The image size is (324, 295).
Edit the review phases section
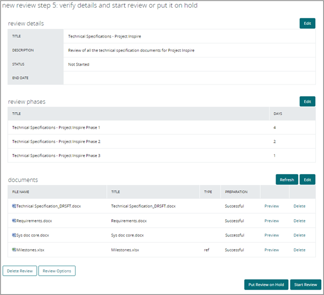[x=307, y=102]
